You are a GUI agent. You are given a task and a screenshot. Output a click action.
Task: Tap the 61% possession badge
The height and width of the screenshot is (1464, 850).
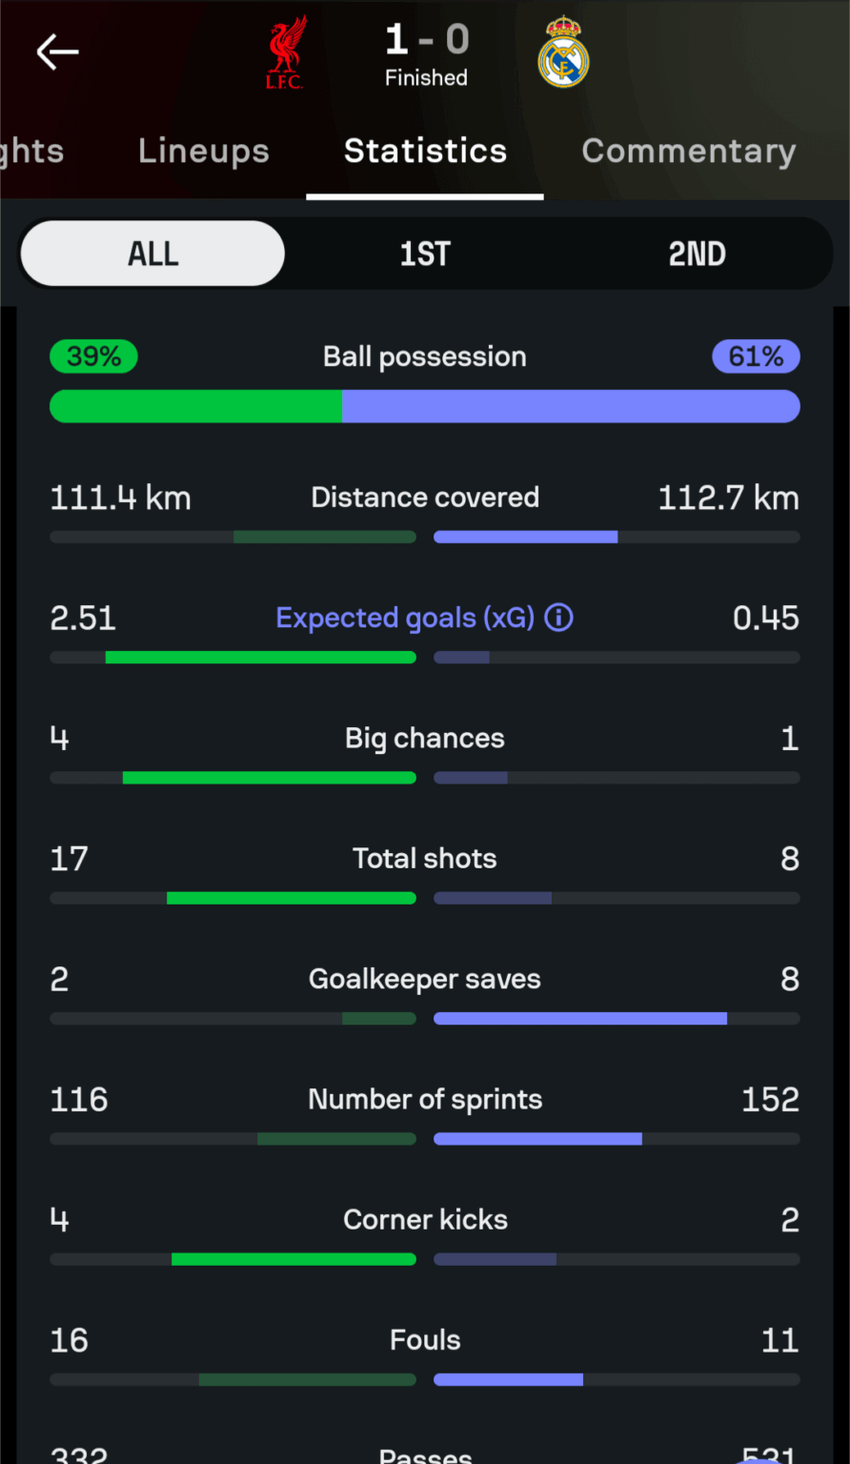coord(756,356)
